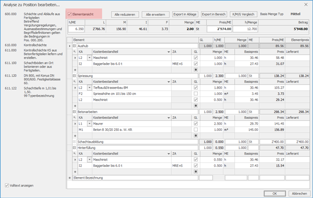
Task: Toggle GL checkbox for Maschinist in Aushub
Action: [196, 58]
